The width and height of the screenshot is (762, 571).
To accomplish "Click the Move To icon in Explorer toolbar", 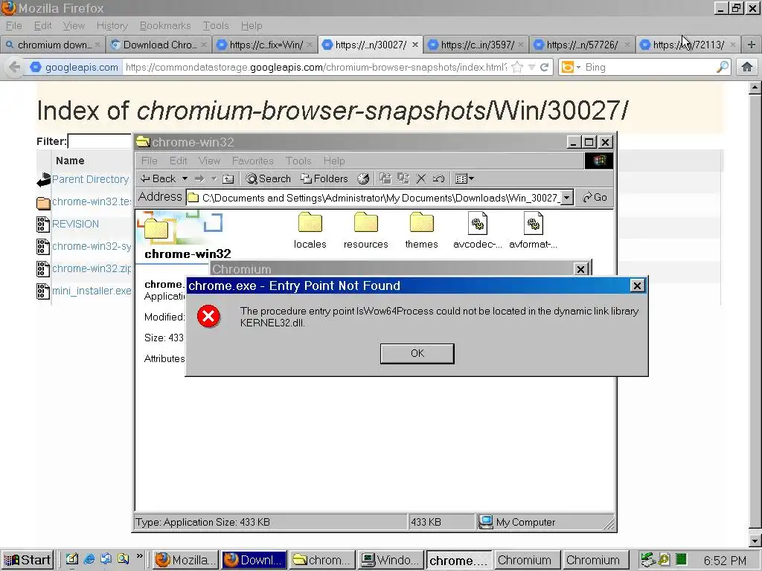I will [x=385, y=178].
